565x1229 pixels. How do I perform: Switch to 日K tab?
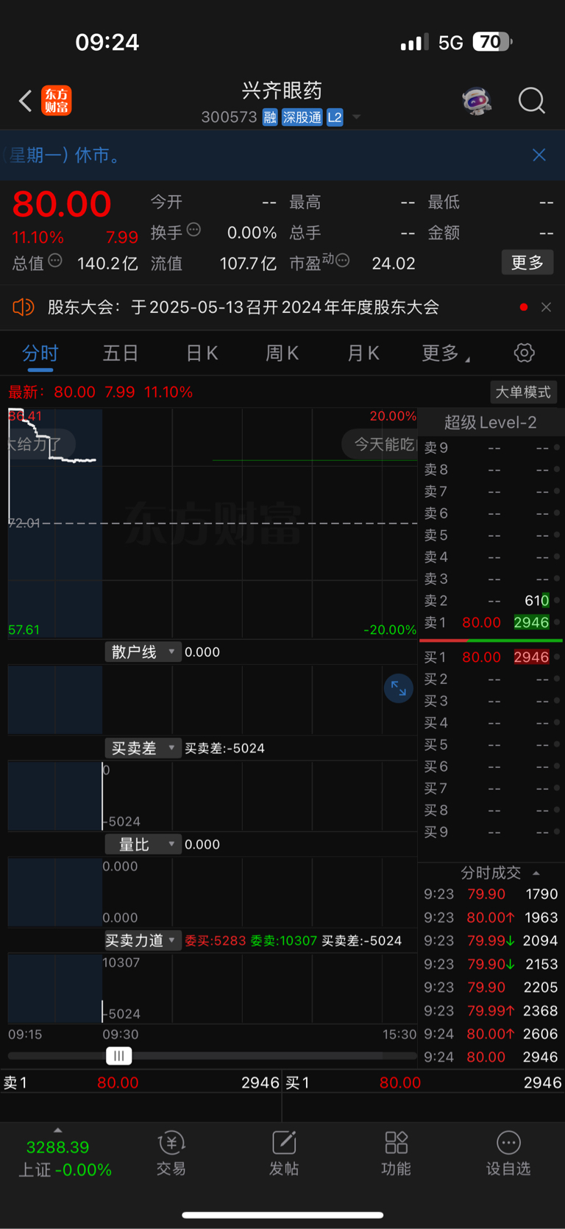click(202, 353)
